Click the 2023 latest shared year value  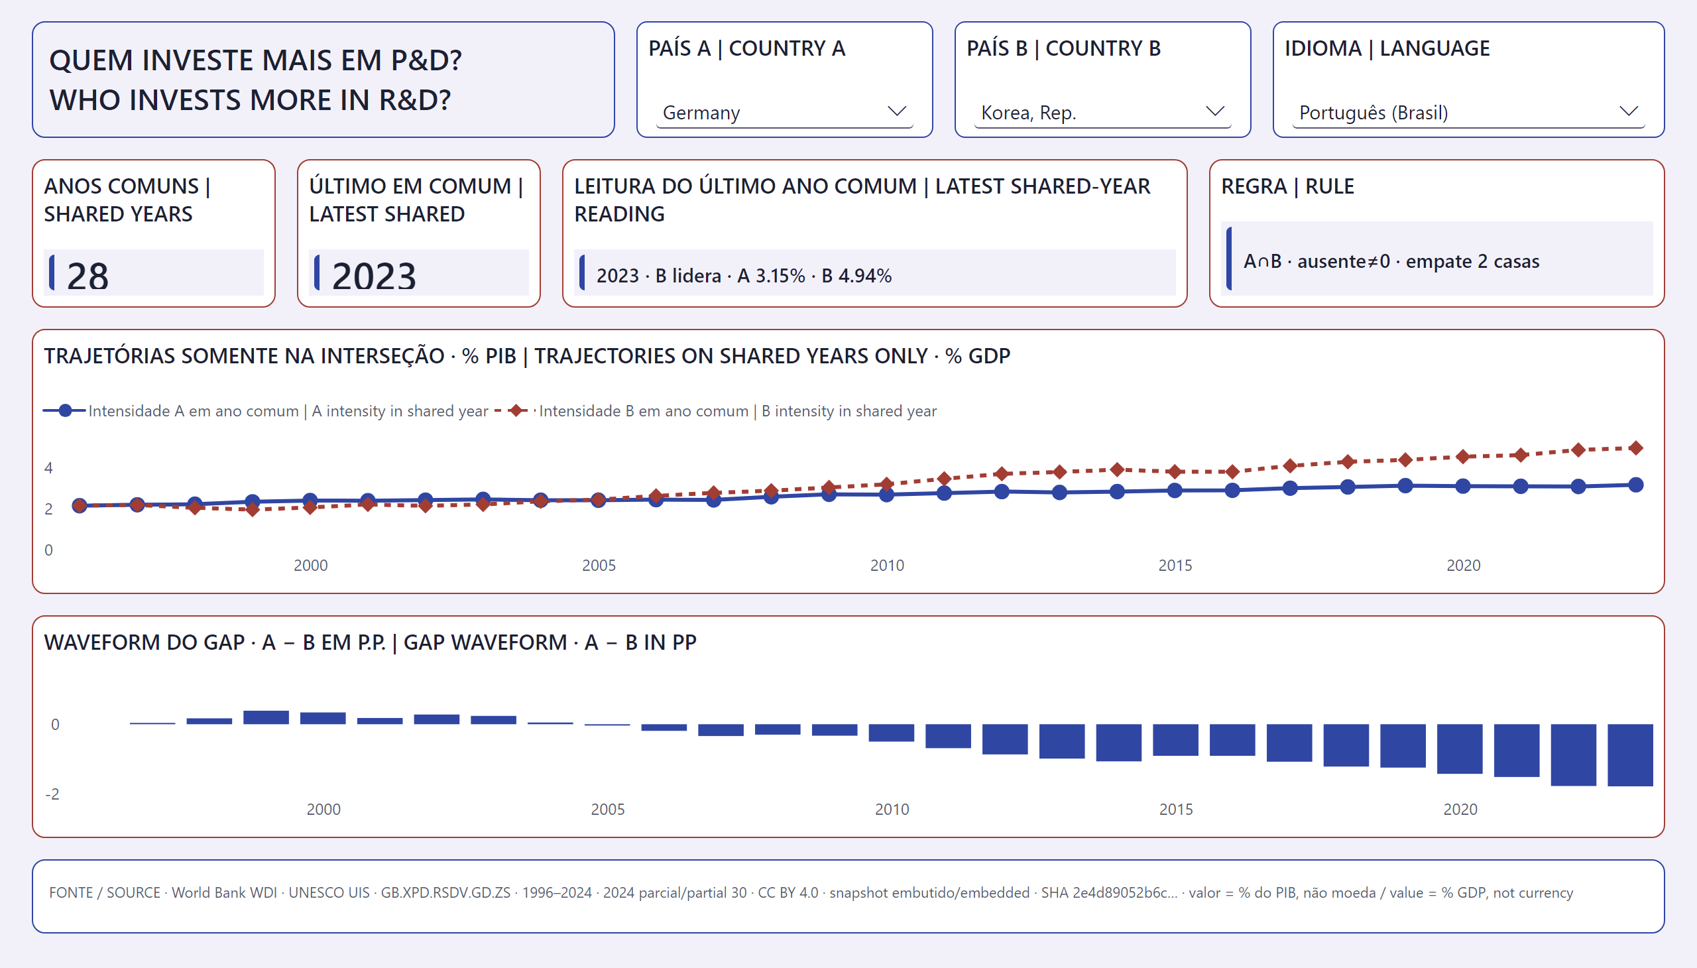(374, 276)
